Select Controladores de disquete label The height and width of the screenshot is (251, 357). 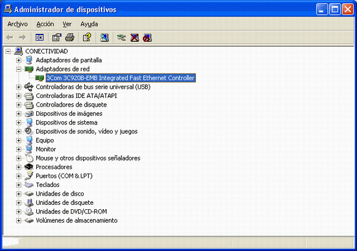tap(71, 105)
